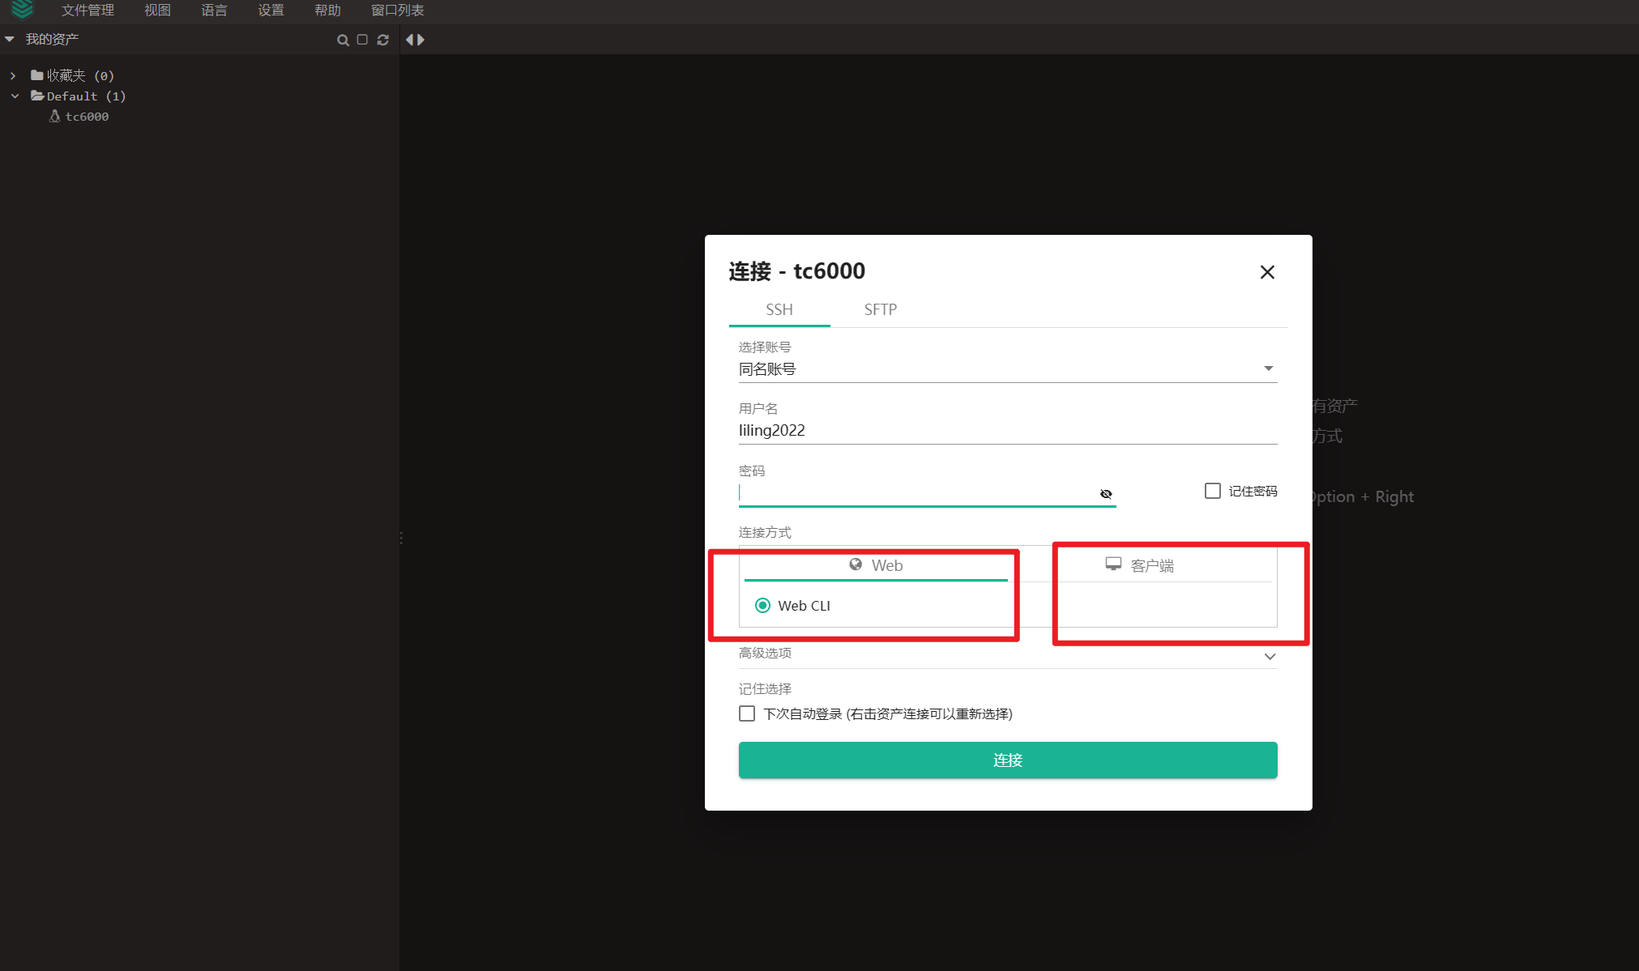
Task: Toggle password visibility eye icon
Action: click(1106, 494)
